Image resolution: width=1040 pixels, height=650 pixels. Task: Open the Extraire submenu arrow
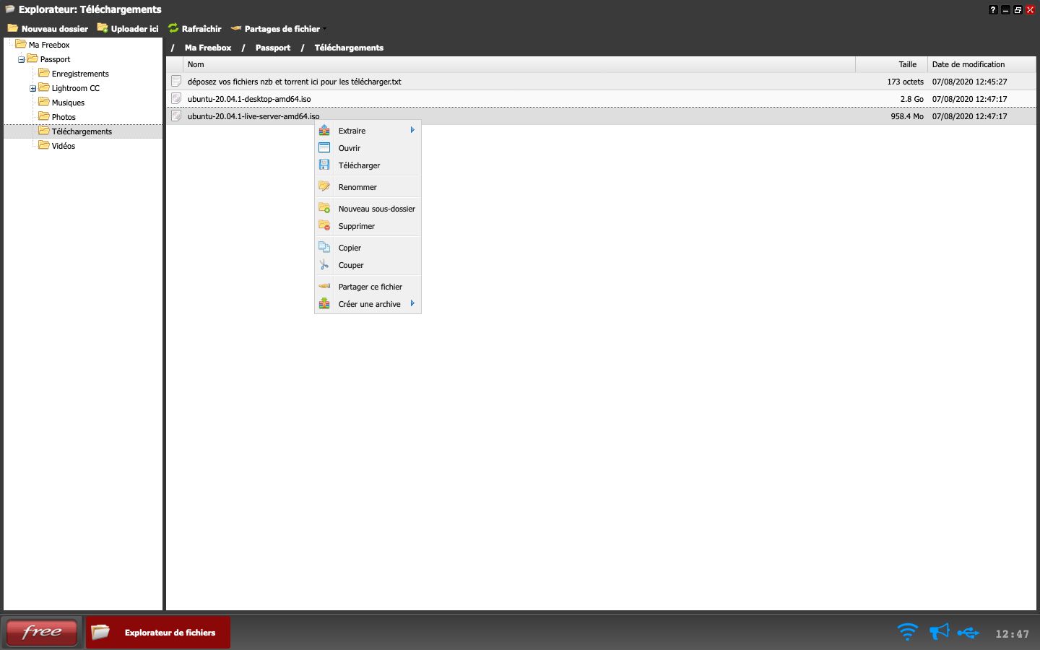[412, 130]
